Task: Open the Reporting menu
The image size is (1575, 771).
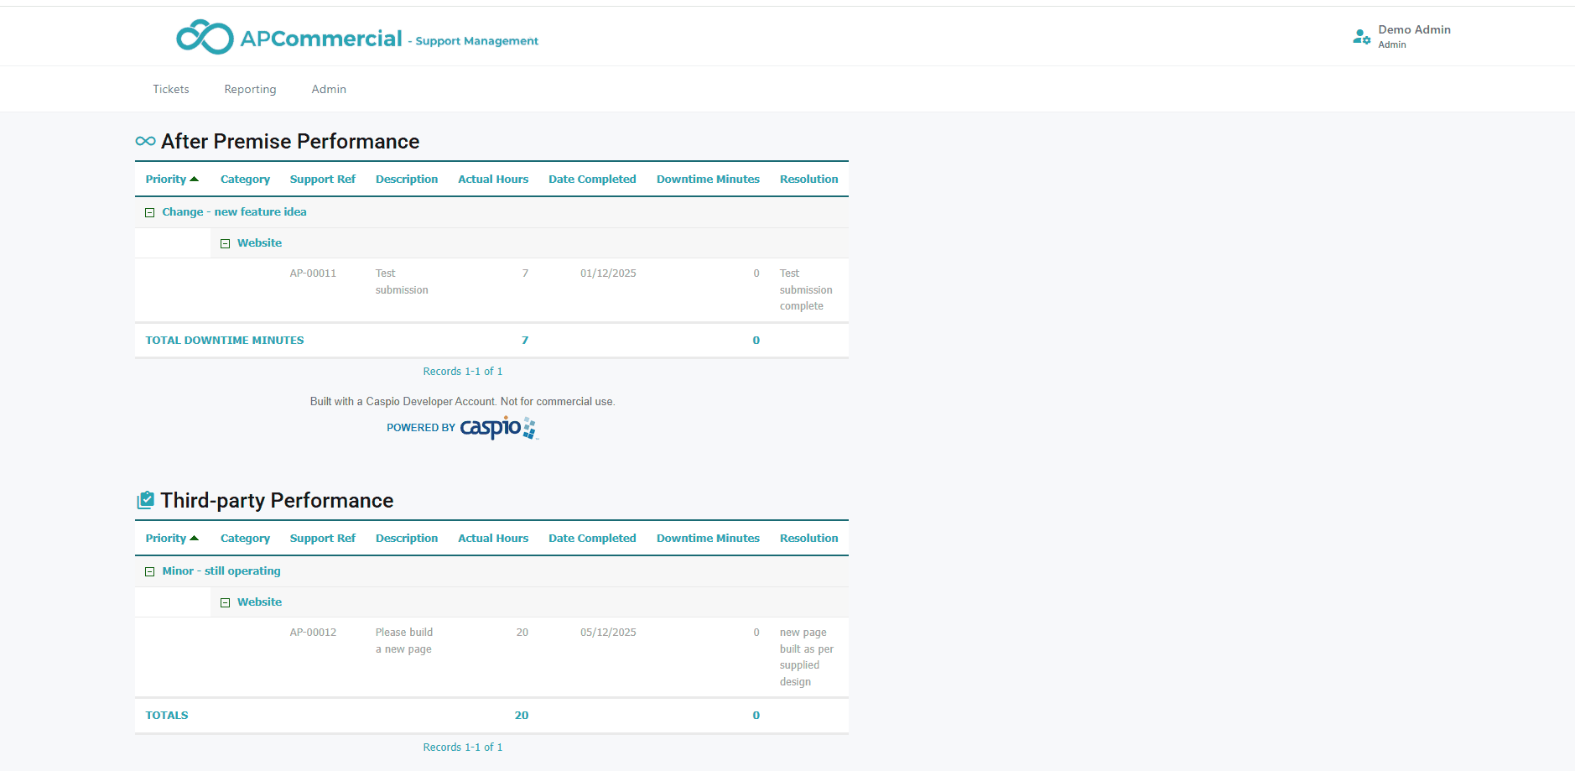Action: [249, 89]
